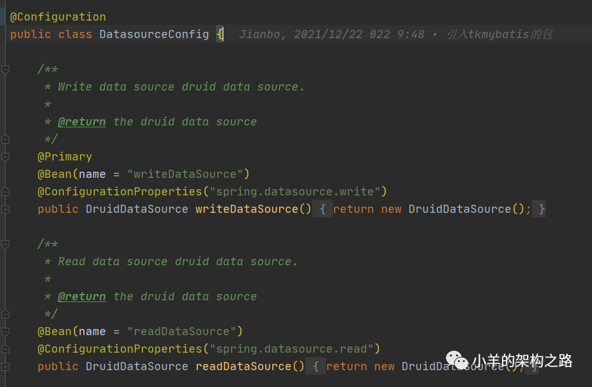Click the folded body of writeDataSource method
This screenshot has width=592, height=387.
432,209
